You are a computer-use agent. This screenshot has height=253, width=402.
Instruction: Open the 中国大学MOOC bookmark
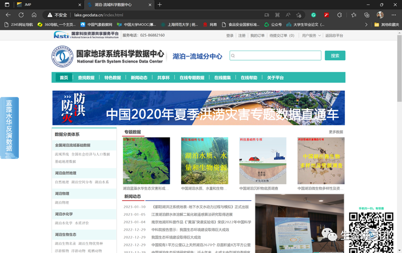[136, 25]
